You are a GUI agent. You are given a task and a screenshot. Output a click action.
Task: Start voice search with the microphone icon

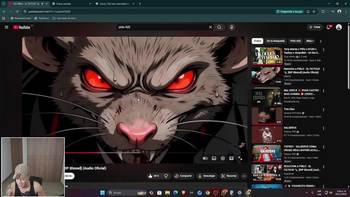pos(232,27)
